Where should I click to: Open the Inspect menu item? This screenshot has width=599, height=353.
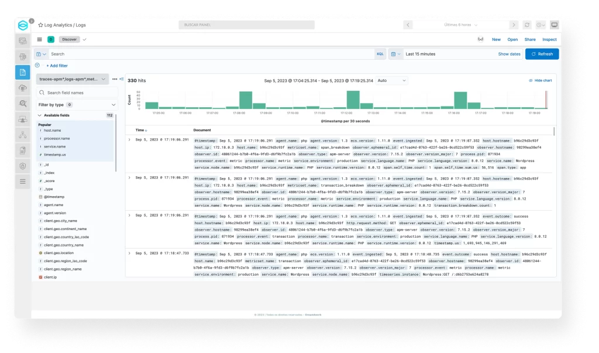tap(549, 40)
